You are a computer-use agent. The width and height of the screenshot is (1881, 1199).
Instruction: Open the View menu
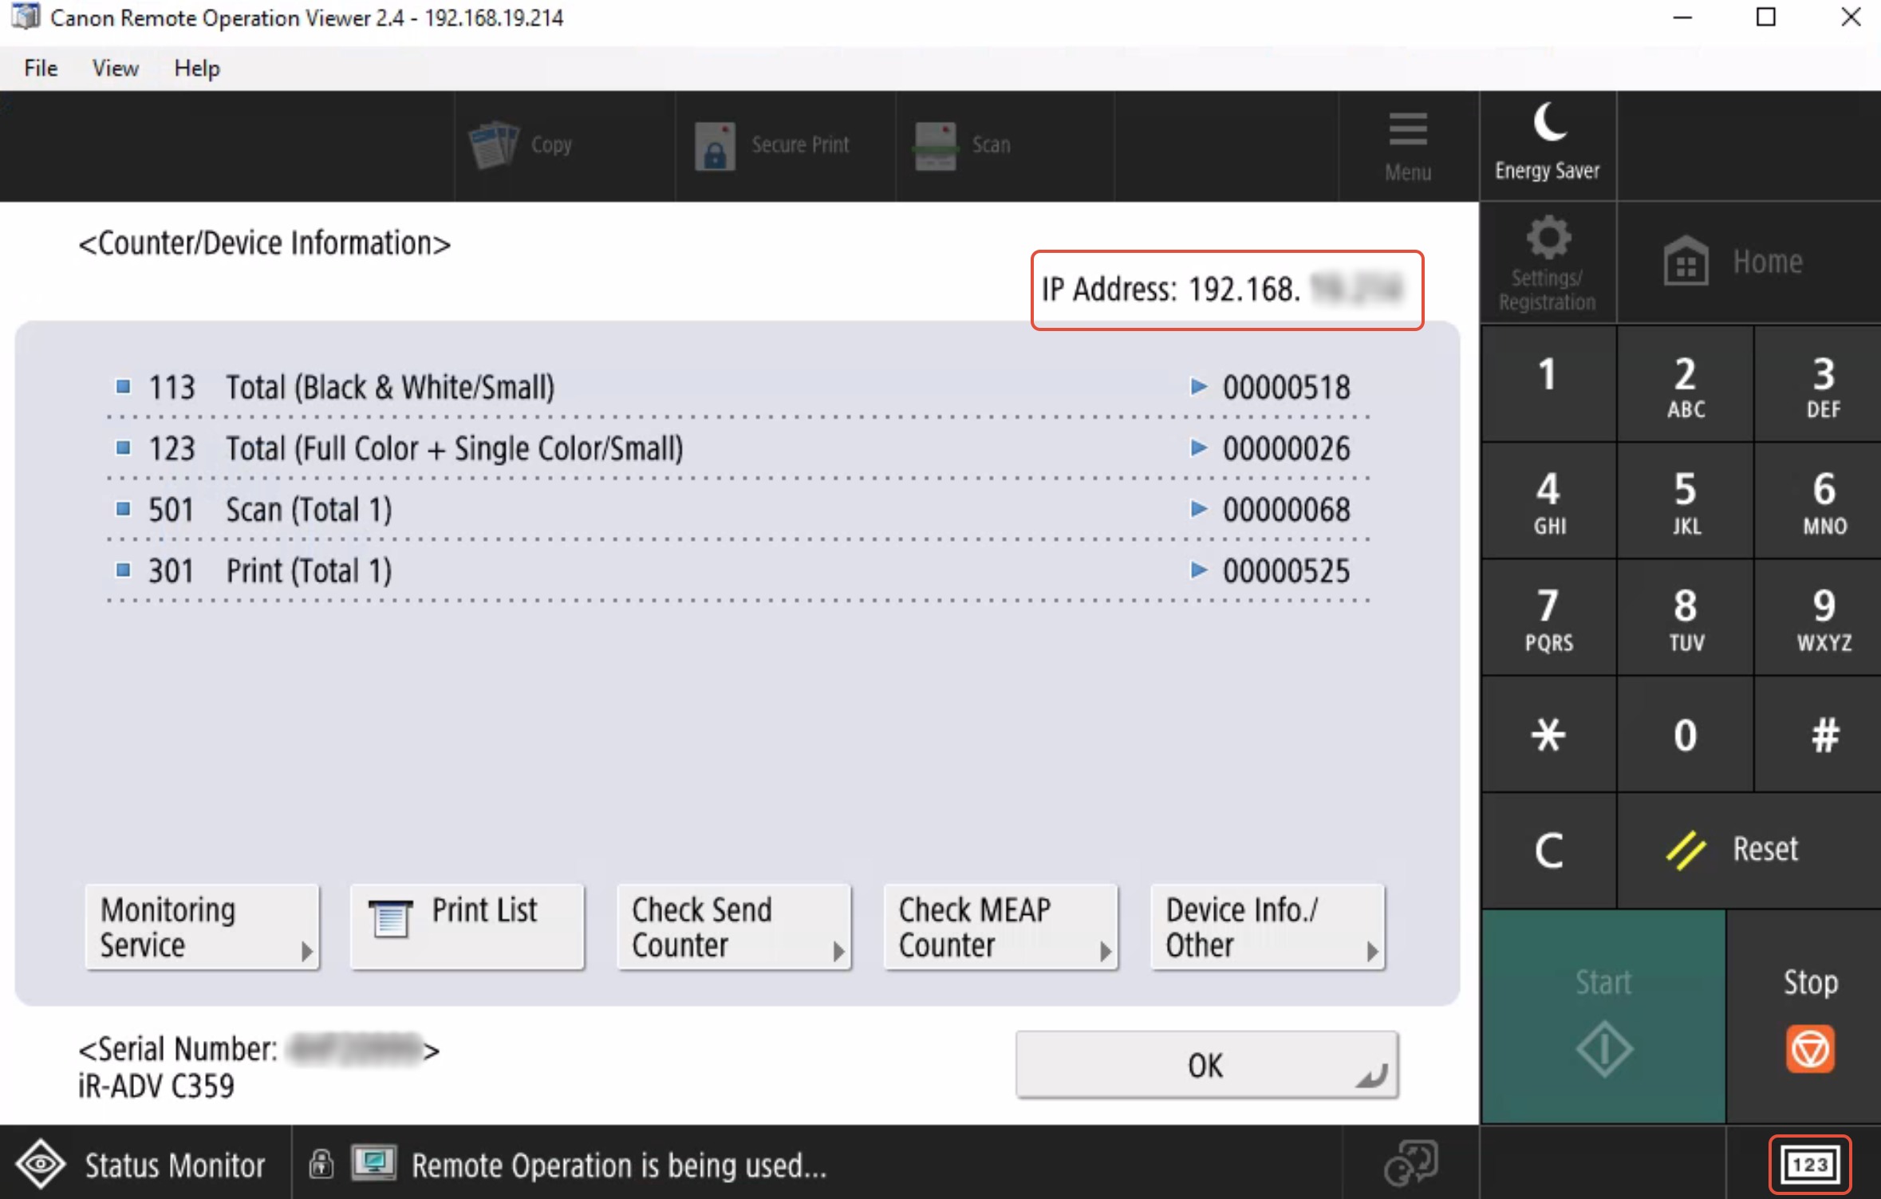pos(115,69)
